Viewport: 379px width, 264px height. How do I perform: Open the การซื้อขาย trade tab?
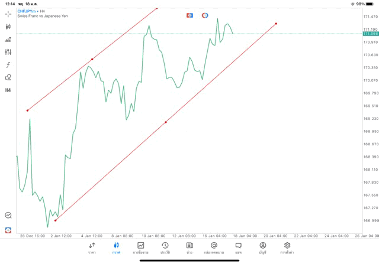(140, 248)
